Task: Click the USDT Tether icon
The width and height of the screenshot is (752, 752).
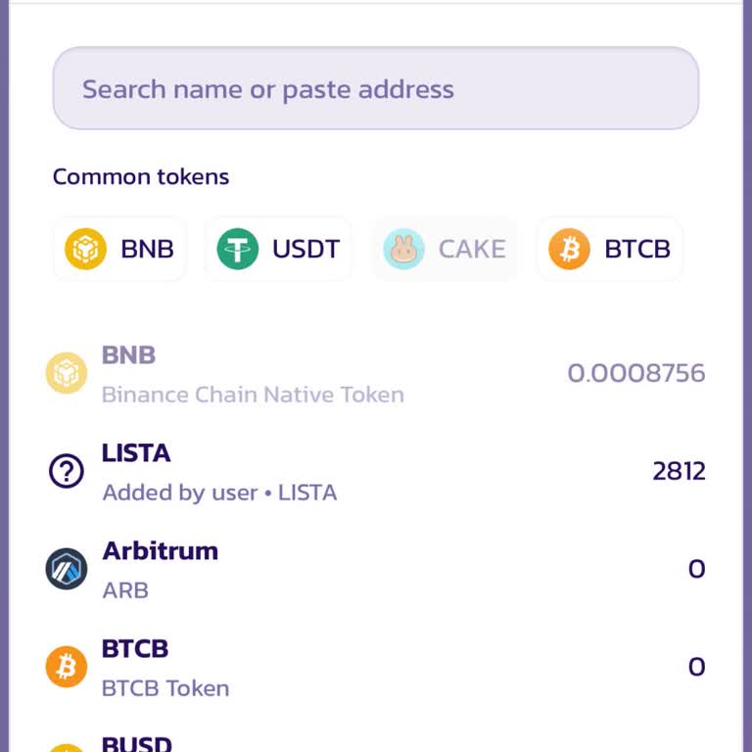Action: click(x=237, y=249)
